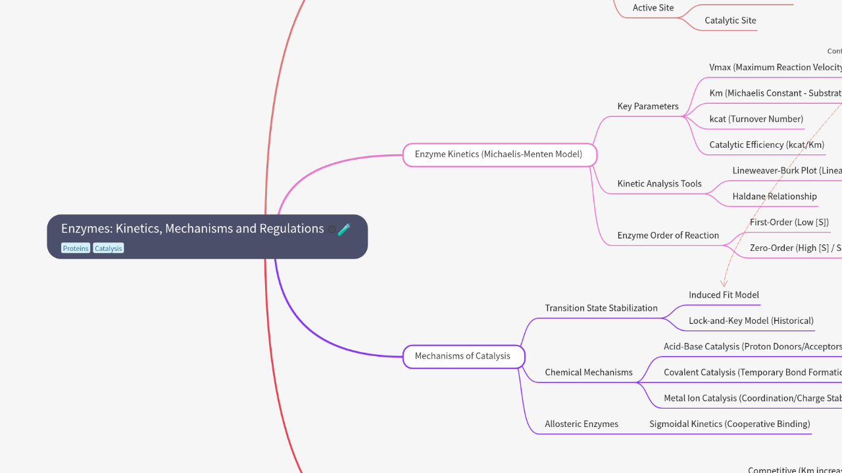Select the Catalysis tag
Screen dimensions: 842x473
(108, 248)
